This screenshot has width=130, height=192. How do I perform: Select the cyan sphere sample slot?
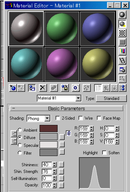tap(26, 64)
